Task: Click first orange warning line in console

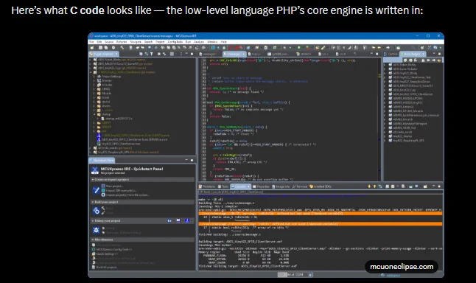Action: (320, 214)
